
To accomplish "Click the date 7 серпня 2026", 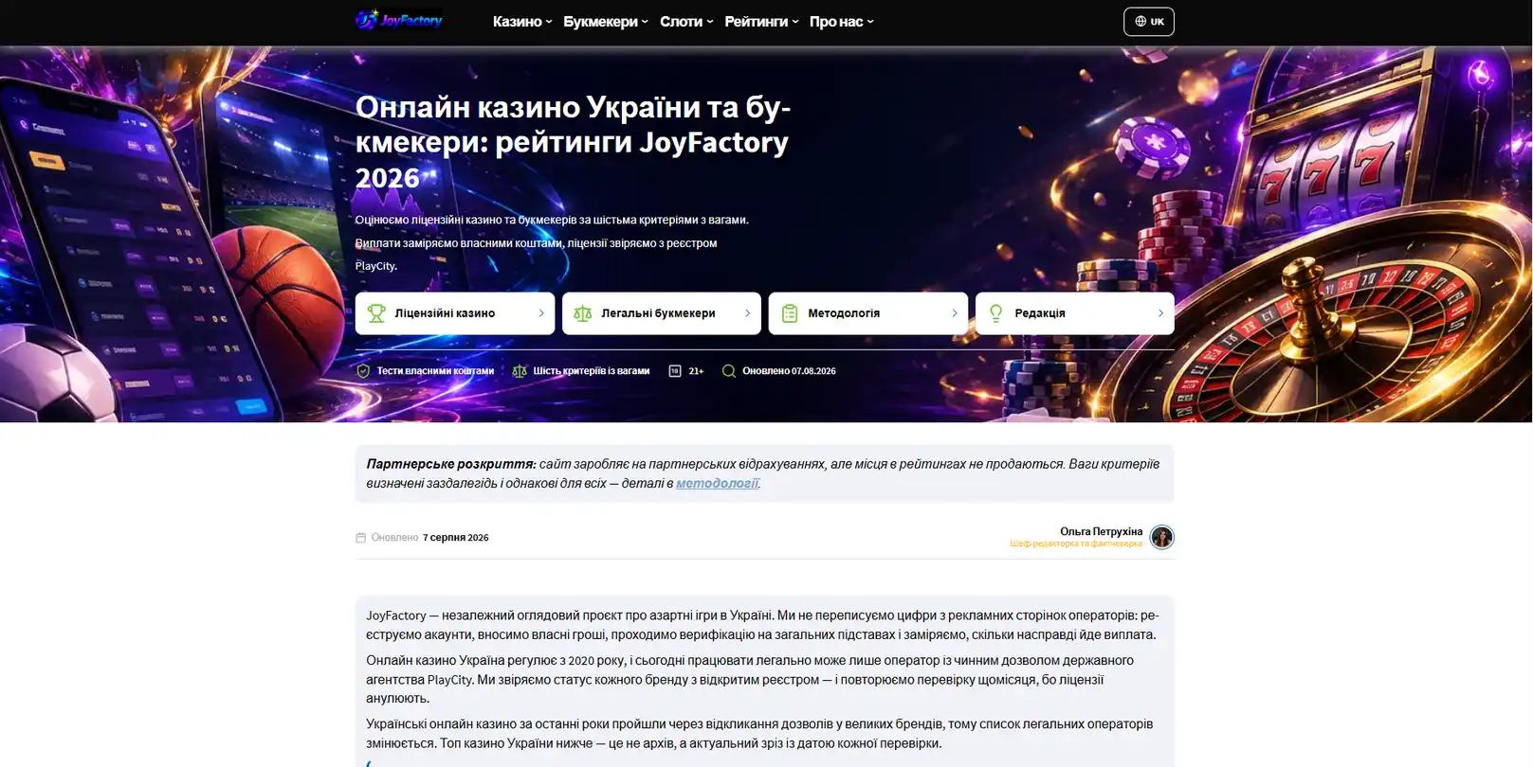I will [x=456, y=538].
